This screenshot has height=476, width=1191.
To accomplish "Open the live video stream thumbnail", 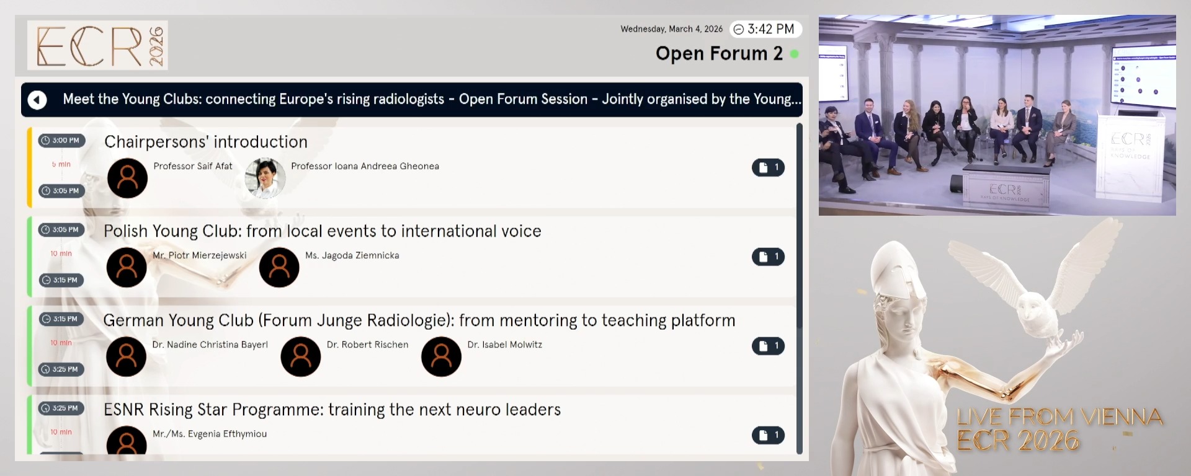I will (997, 115).
